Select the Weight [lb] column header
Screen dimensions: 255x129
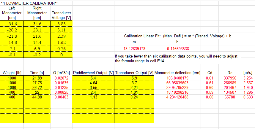12,73
